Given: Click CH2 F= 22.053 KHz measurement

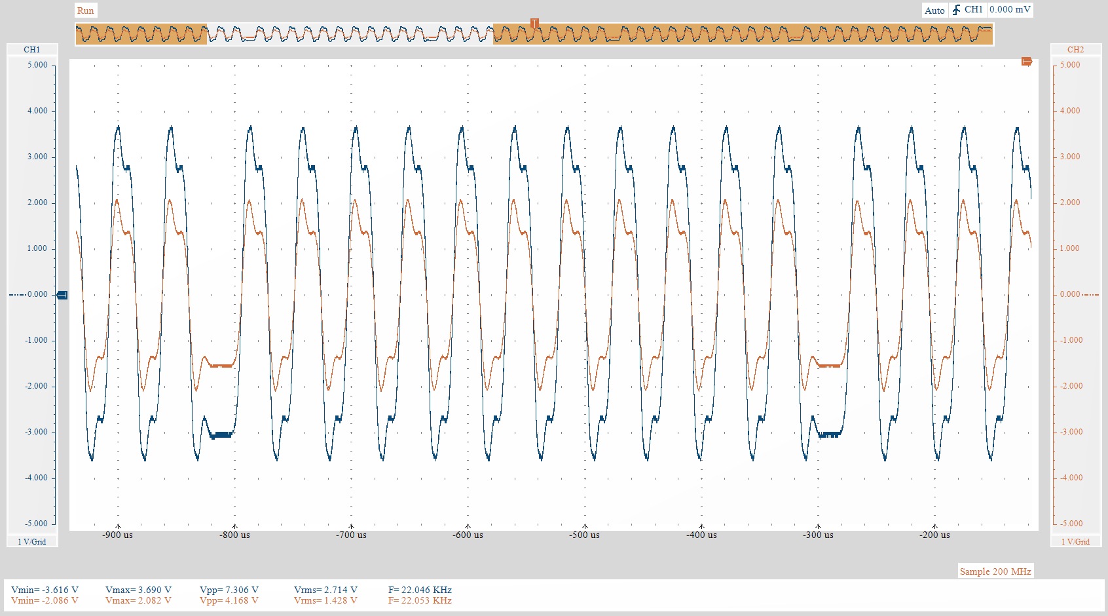Looking at the screenshot, I should click(x=420, y=600).
